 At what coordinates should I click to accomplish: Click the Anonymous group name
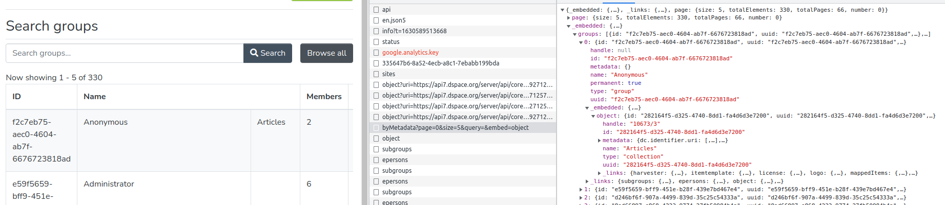[106, 122]
